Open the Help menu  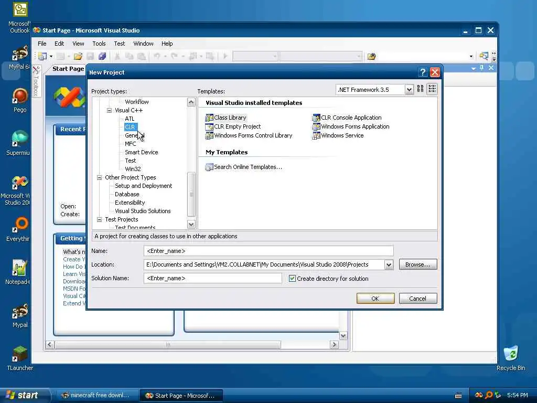[167, 44]
